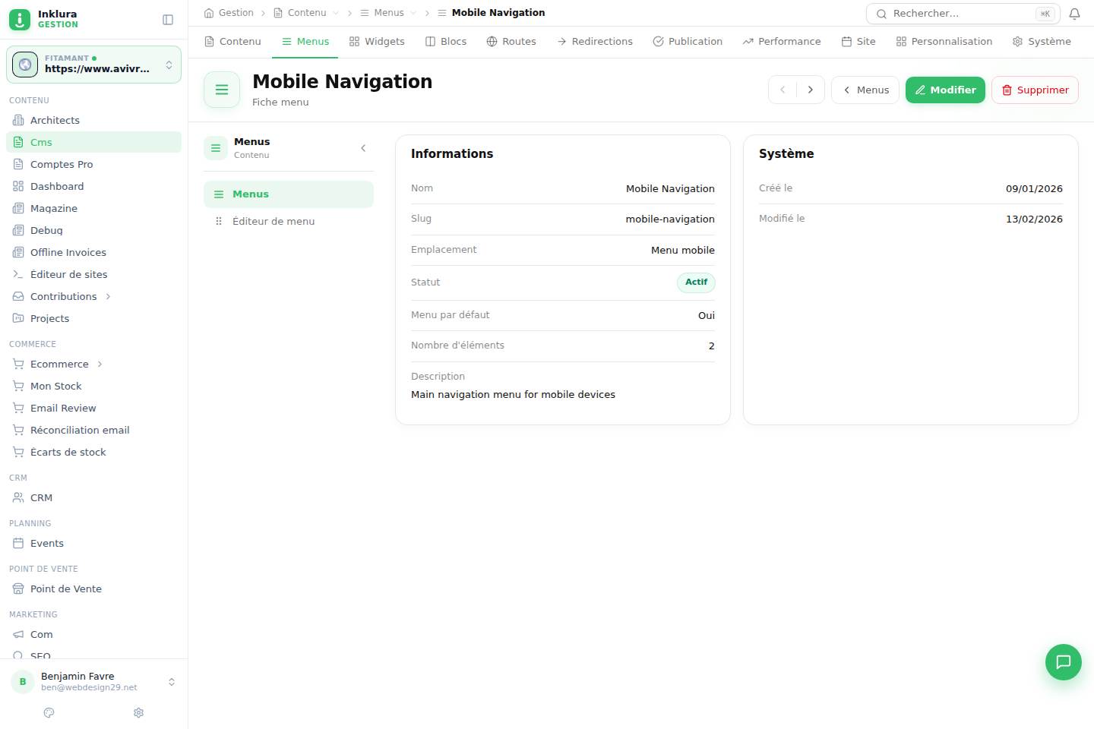The image size is (1094, 729).
Task: Open the site selector for FITAMANT
Action: pyautogui.click(x=93, y=65)
